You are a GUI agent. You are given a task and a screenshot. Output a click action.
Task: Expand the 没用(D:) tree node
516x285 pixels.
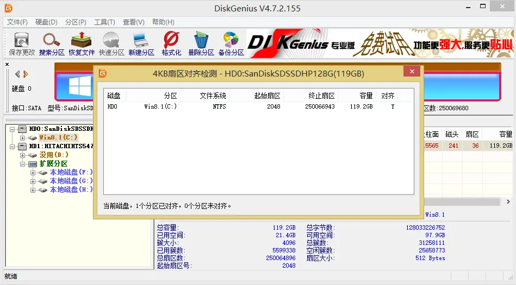pyautogui.click(x=22, y=155)
